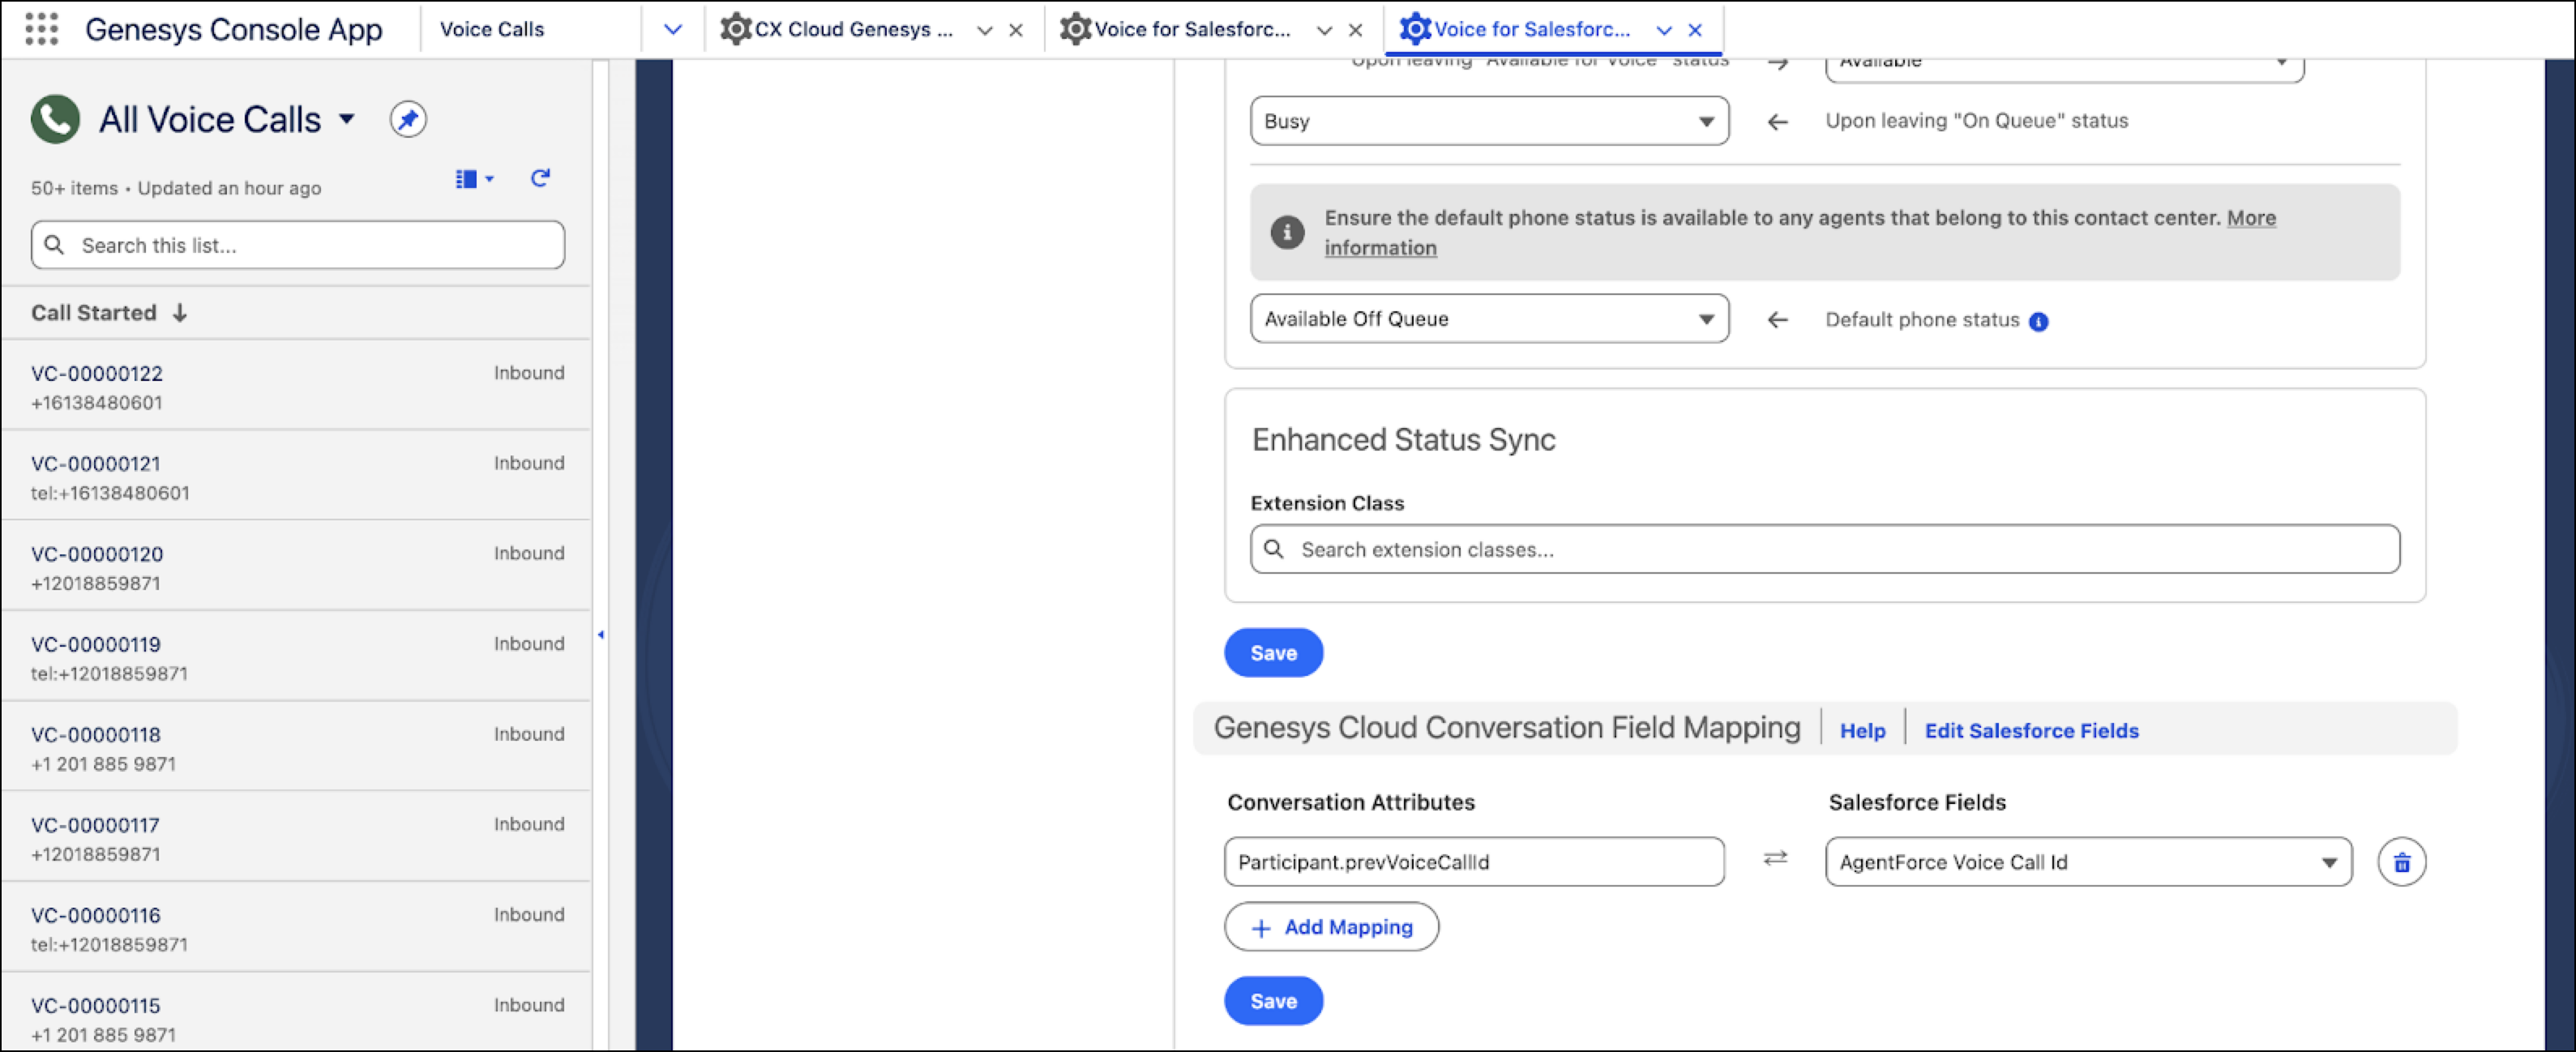
Task: Open the Available Off Queue dropdown
Action: pos(1489,319)
